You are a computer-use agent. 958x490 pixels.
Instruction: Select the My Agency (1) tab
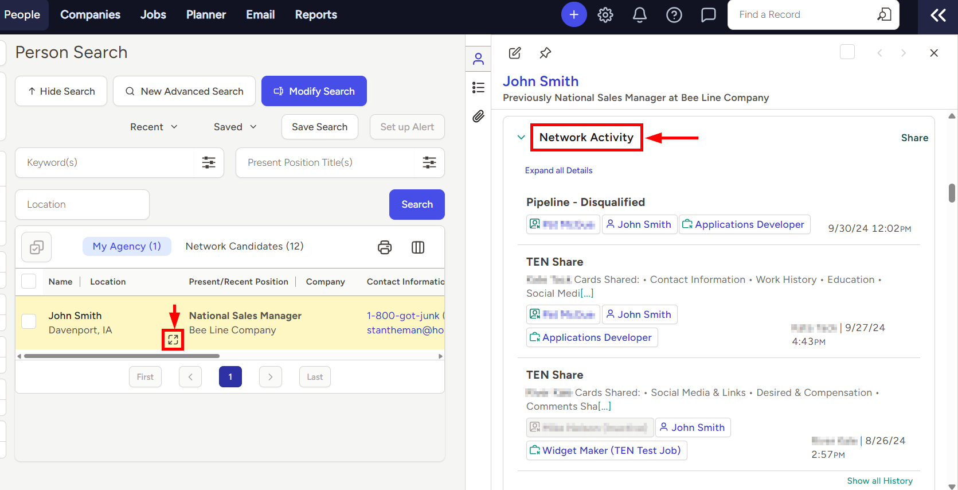point(127,246)
